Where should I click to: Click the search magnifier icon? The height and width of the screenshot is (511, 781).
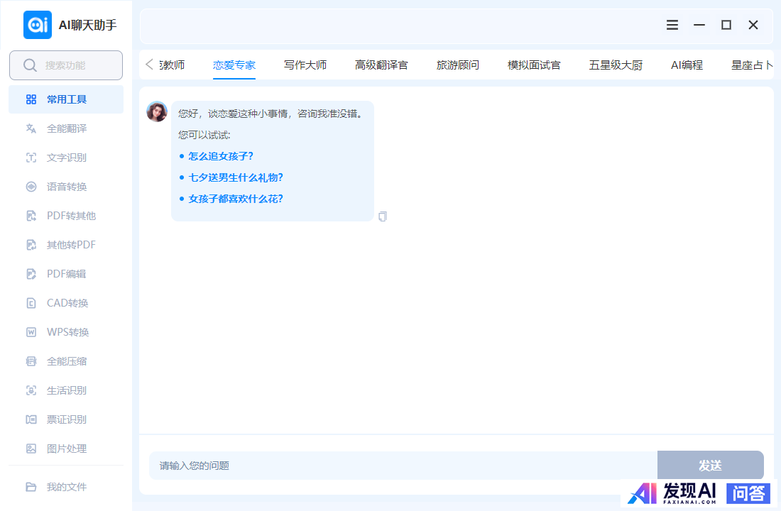click(x=30, y=65)
